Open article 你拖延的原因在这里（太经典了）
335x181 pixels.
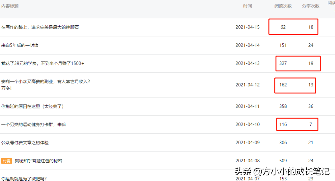click(x=33, y=106)
